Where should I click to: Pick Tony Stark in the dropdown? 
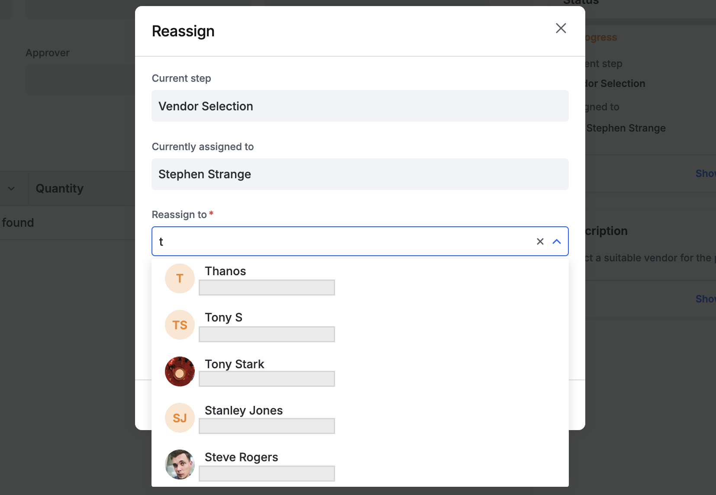coord(234,364)
